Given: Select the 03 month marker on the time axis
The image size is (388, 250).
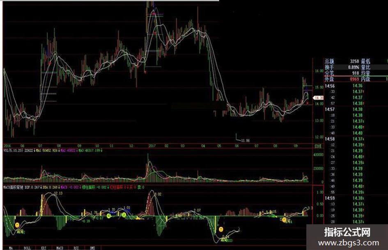Looking at the screenshot, I should pos(183,146).
